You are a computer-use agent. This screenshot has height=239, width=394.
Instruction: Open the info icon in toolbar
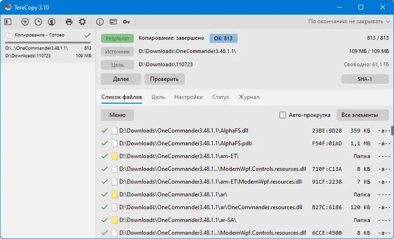pos(100,22)
